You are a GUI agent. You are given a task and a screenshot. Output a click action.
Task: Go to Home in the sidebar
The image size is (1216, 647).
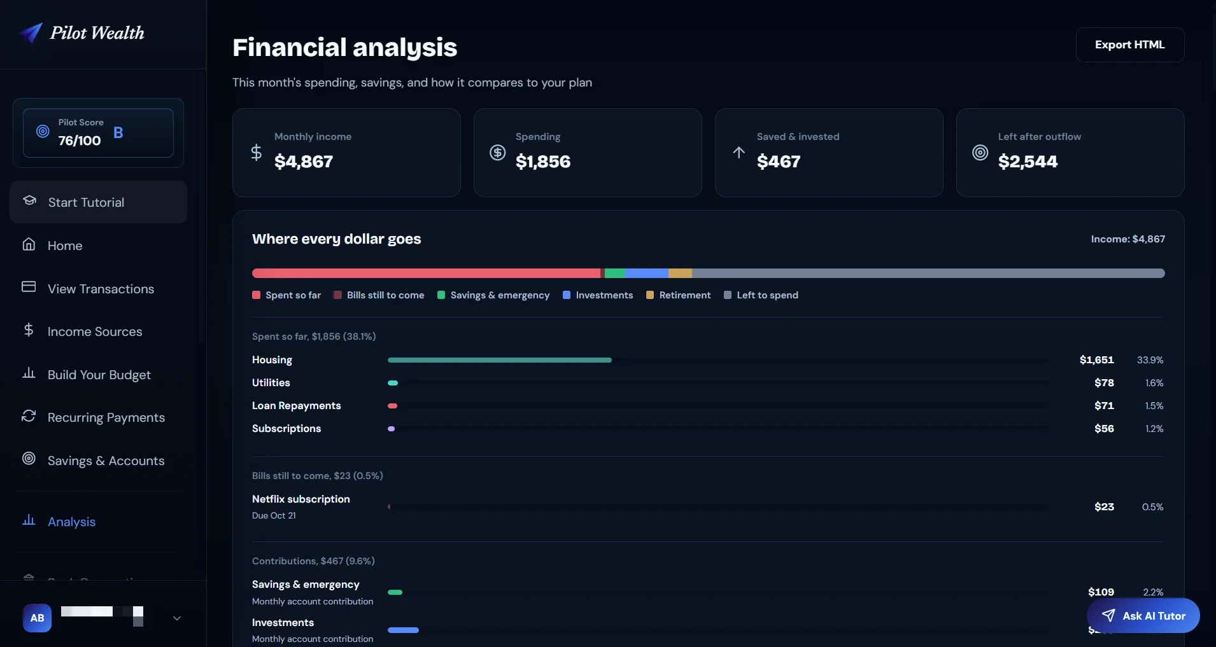98,246
